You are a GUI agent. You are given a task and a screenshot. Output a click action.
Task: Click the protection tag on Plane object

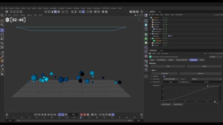pos(169,36)
